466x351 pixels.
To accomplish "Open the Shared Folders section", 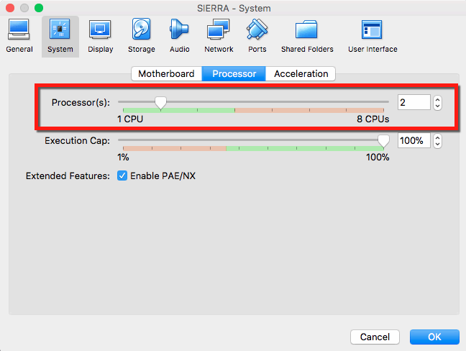I will pyautogui.click(x=307, y=36).
